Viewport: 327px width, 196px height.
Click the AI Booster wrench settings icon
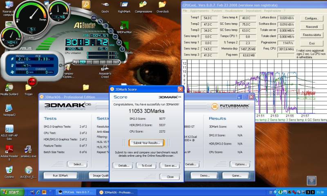click(100, 21)
